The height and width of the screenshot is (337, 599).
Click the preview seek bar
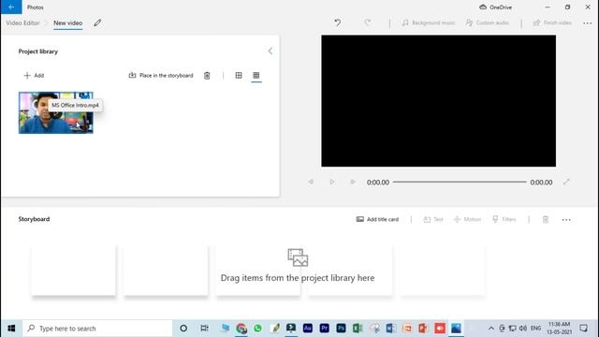(460, 183)
